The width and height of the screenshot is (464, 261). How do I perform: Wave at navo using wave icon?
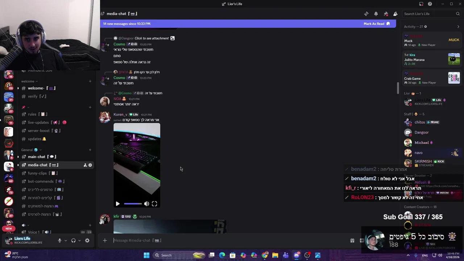(455, 153)
